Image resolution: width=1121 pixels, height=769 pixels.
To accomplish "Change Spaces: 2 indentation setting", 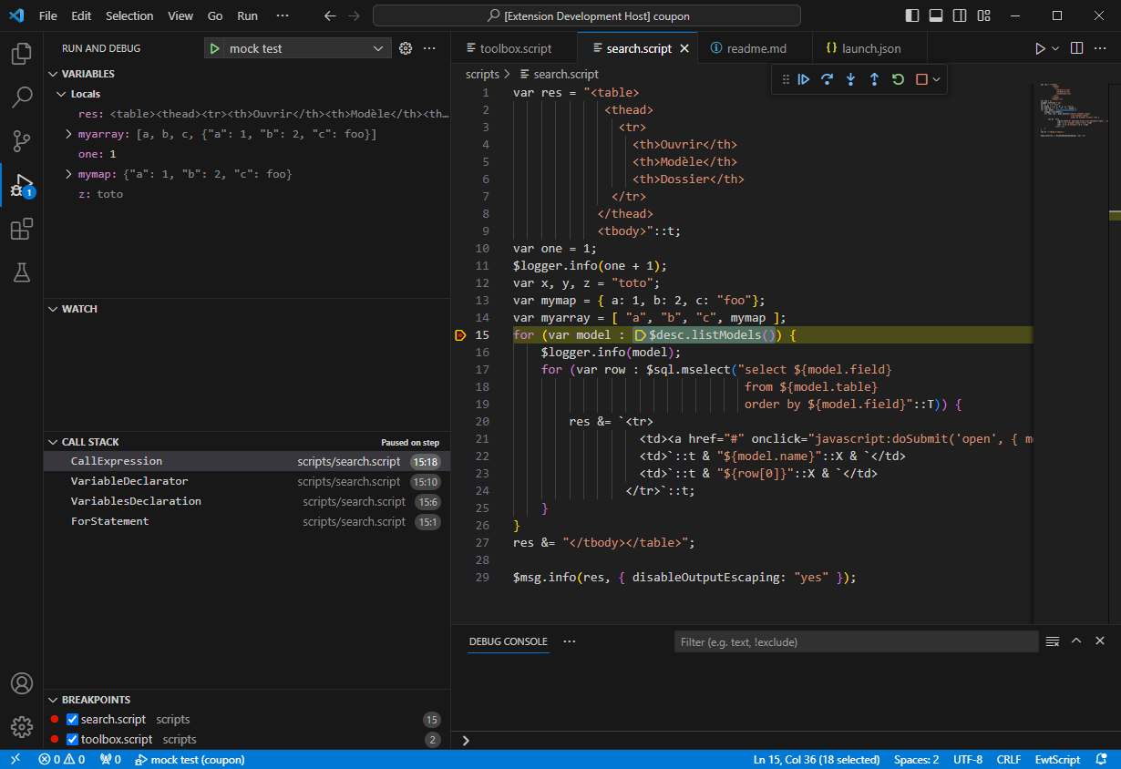I will [x=916, y=759].
